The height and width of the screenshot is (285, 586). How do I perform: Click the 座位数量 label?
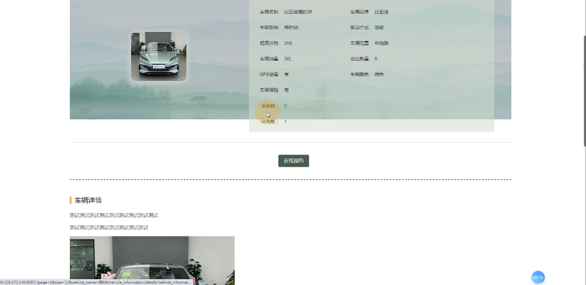[x=359, y=59]
